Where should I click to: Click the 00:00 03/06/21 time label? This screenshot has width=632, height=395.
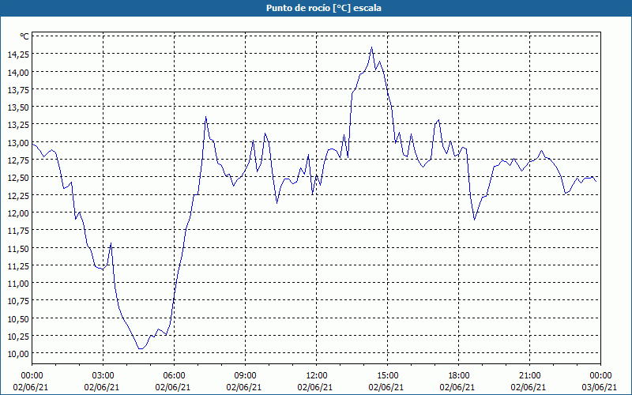tap(600, 382)
